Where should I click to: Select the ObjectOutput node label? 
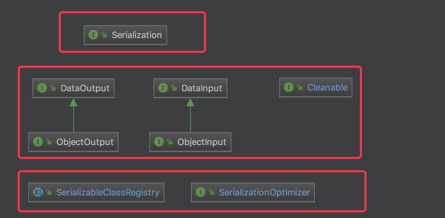tap(85, 142)
